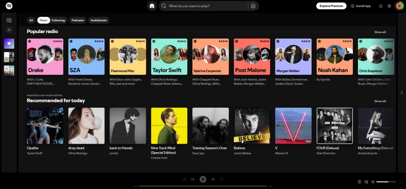Show all Popular radio

point(380,32)
